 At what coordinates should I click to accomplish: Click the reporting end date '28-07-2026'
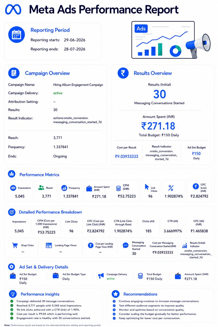pos(75,49)
